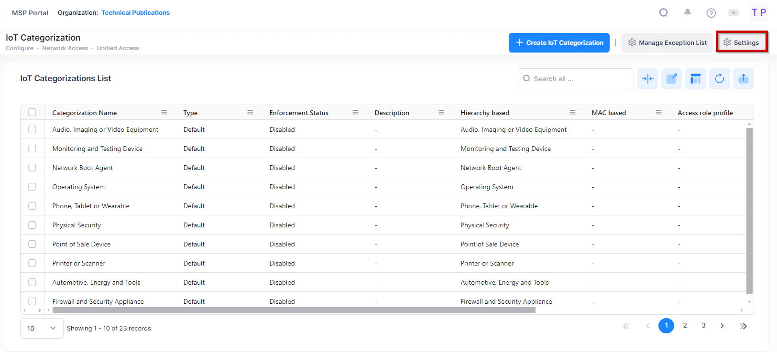The width and height of the screenshot is (777, 352).
Task: Open Categorization Name column menu
Action: (164, 112)
